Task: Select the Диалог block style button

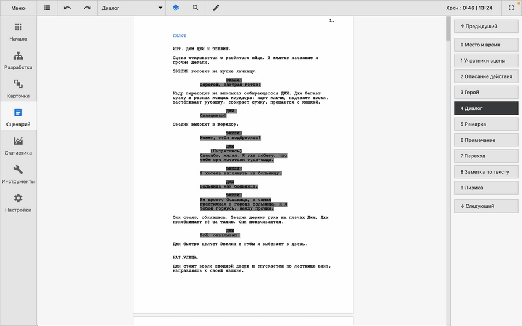Action: [x=486, y=108]
